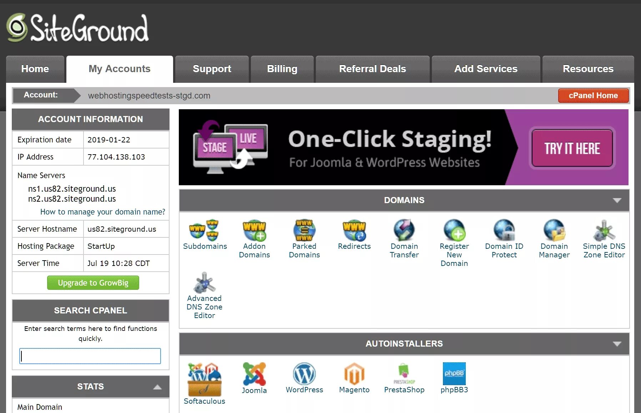Image resolution: width=641 pixels, height=413 pixels.
Task: Launch the PrestaShop autoinstaller icon
Action: 404,374
